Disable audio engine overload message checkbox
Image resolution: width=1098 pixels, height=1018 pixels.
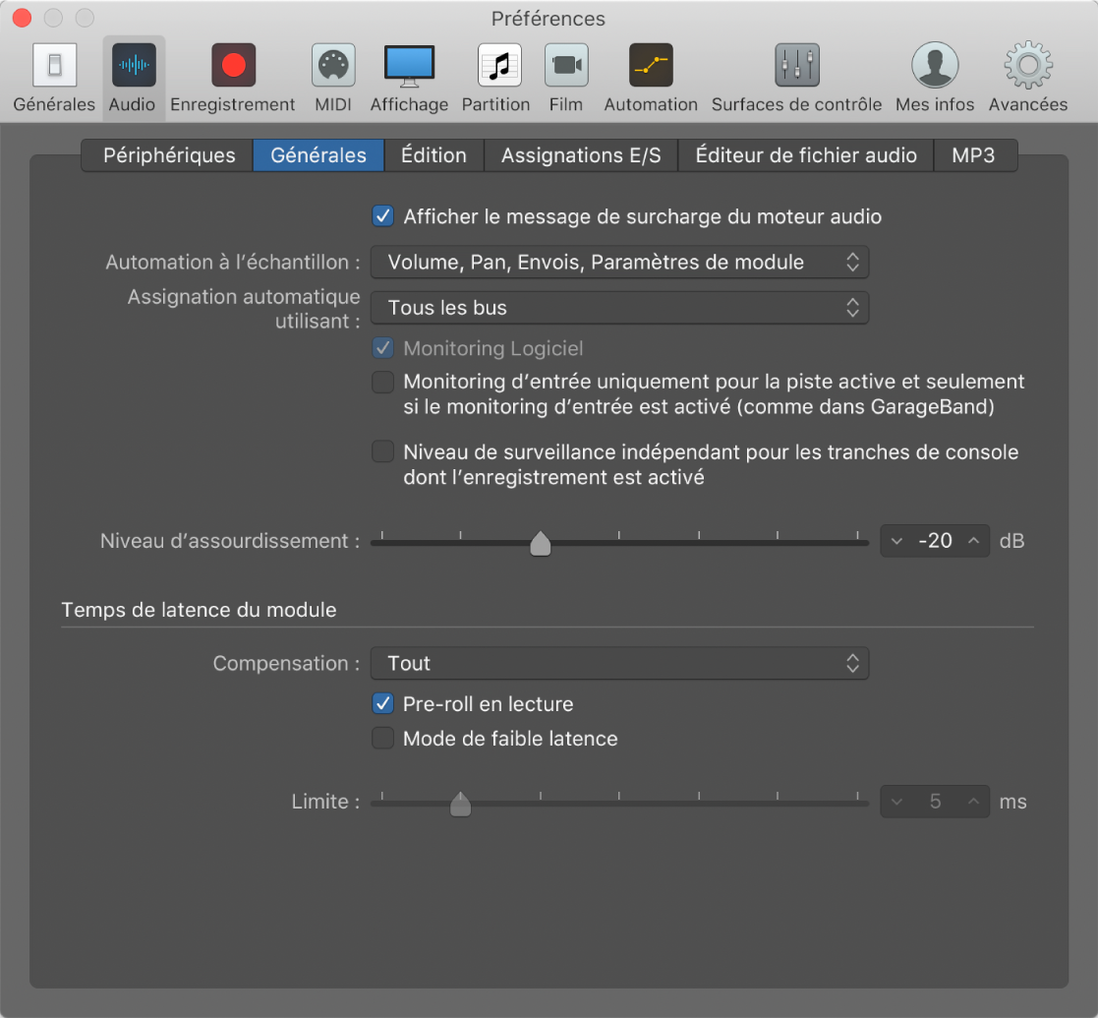tap(382, 216)
